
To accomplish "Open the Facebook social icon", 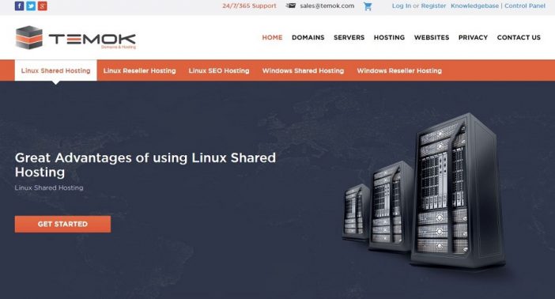I will point(20,6).
